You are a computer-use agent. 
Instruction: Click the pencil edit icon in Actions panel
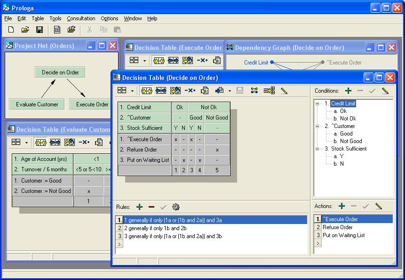(x=379, y=206)
